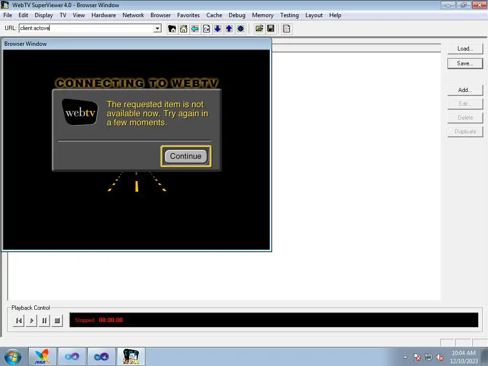
Task: Open the Help menu
Action: pyautogui.click(x=335, y=15)
